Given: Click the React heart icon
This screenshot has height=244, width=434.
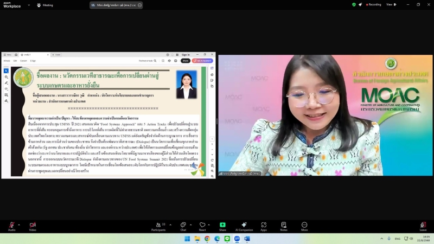Looking at the screenshot, I should point(202,225).
